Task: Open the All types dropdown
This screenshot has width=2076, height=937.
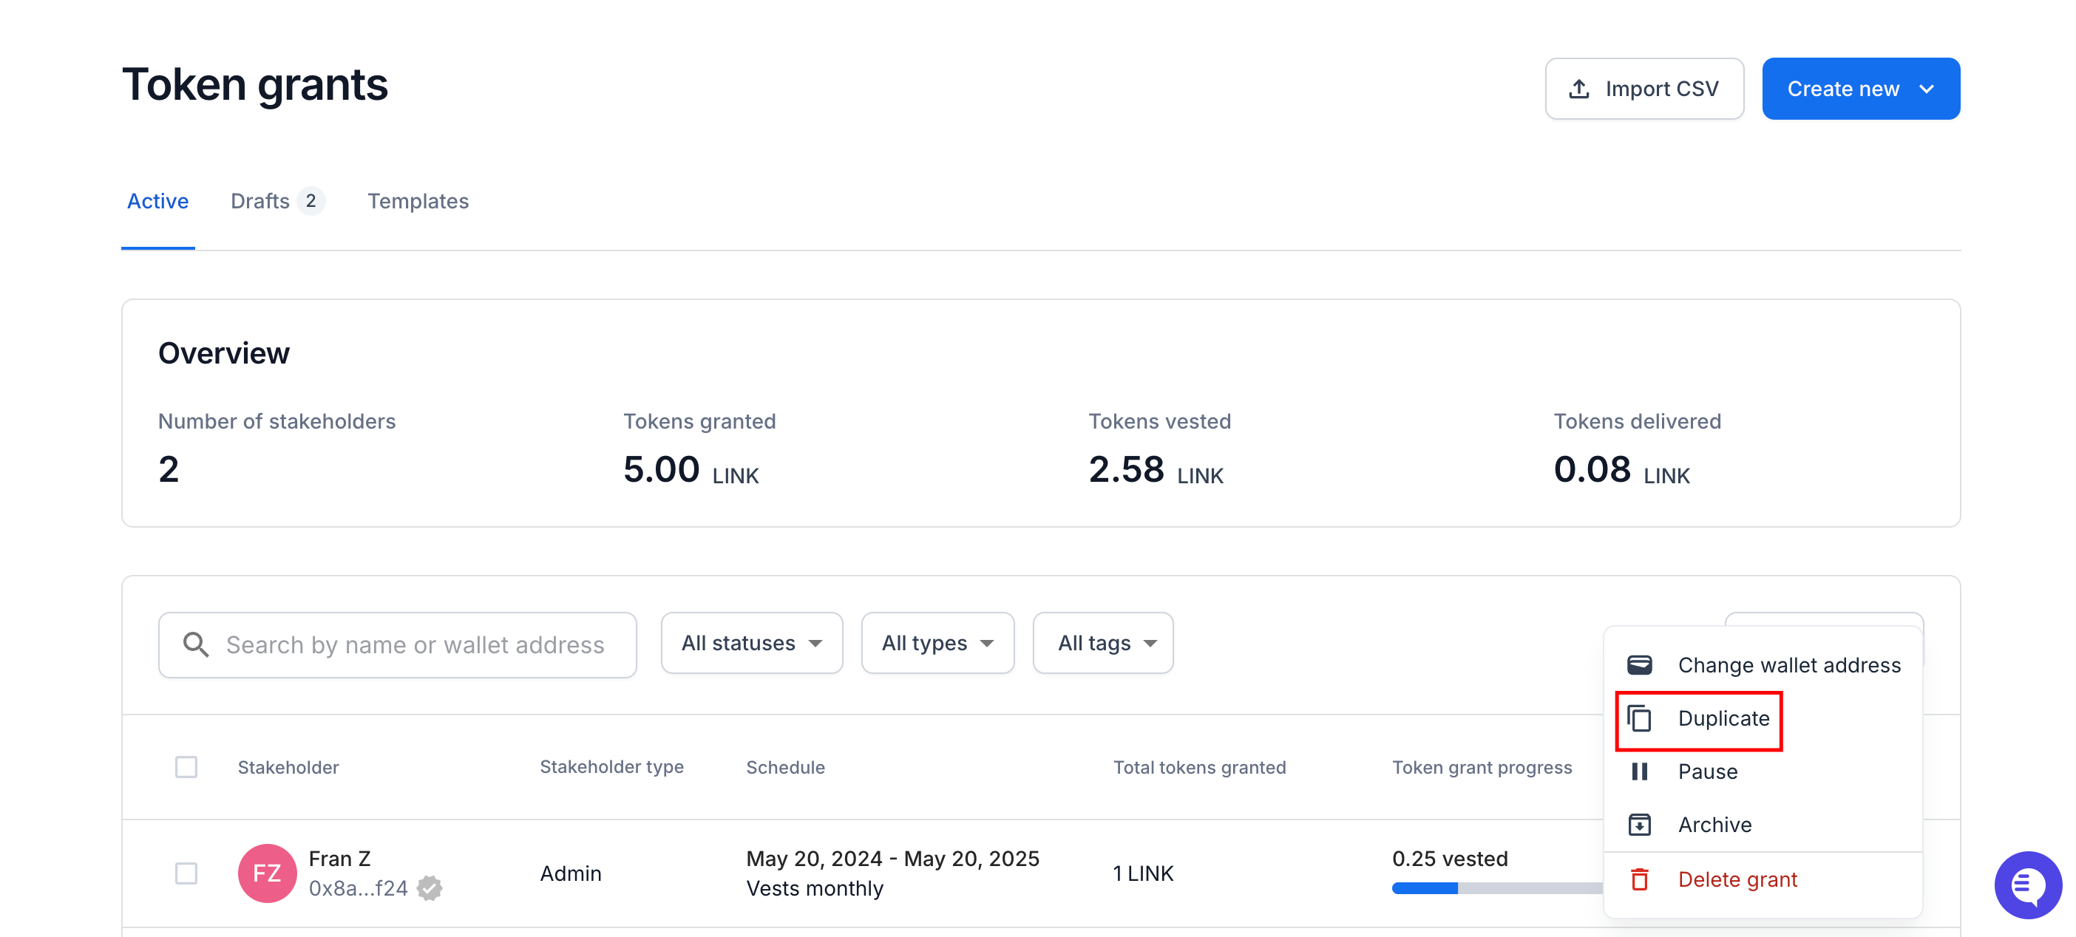Action: (937, 643)
